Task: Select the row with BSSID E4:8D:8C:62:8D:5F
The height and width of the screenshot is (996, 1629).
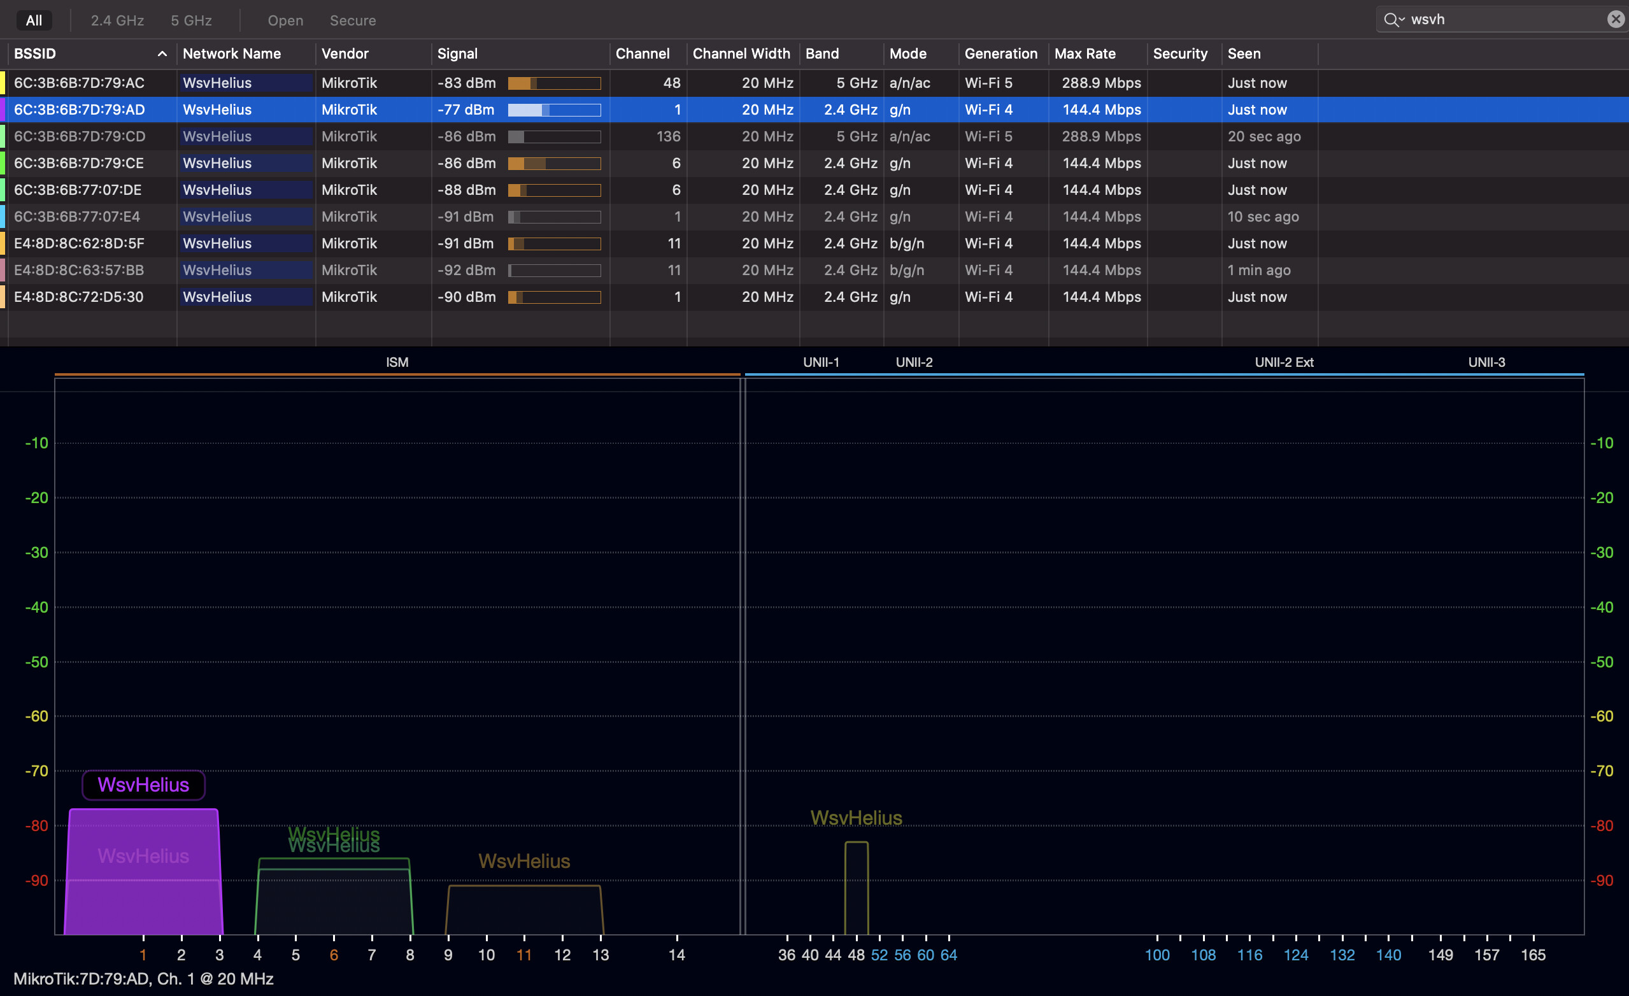Action: click(x=814, y=243)
